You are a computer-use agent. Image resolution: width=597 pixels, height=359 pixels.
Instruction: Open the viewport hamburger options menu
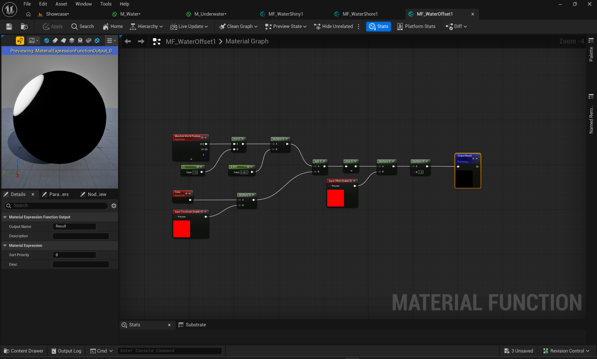pos(111,41)
